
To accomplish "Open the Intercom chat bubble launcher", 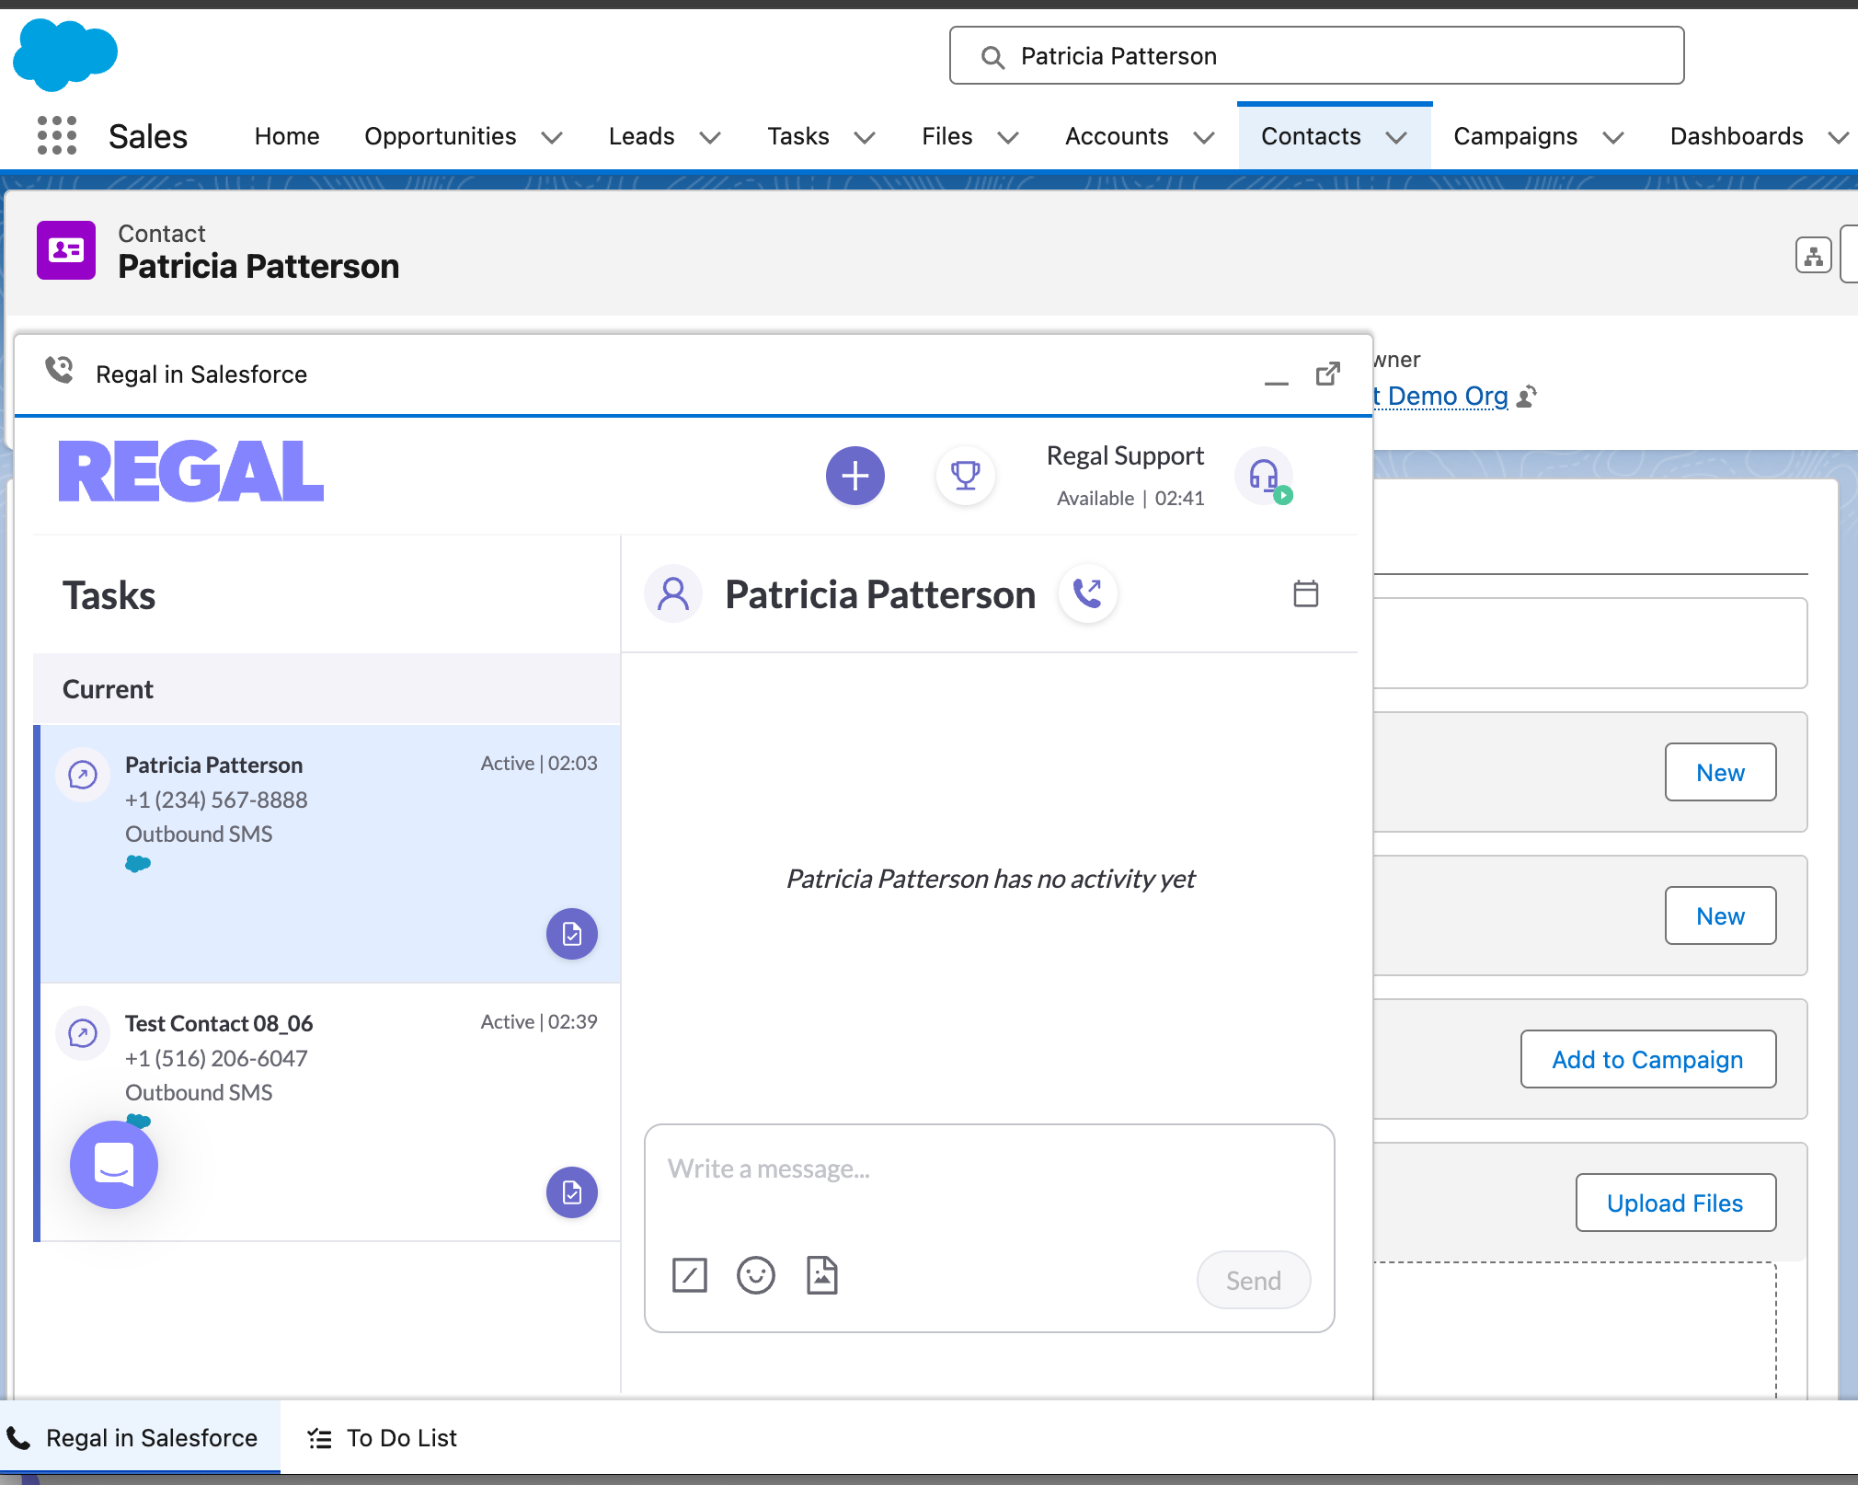I will [x=114, y=1165].
